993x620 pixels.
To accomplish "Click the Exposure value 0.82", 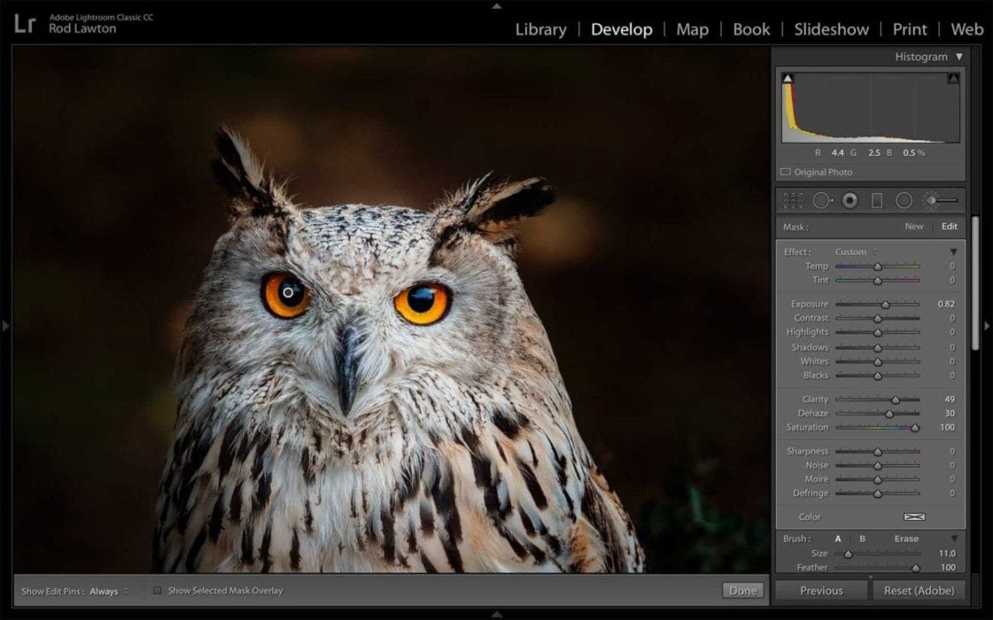I will 946,304.
